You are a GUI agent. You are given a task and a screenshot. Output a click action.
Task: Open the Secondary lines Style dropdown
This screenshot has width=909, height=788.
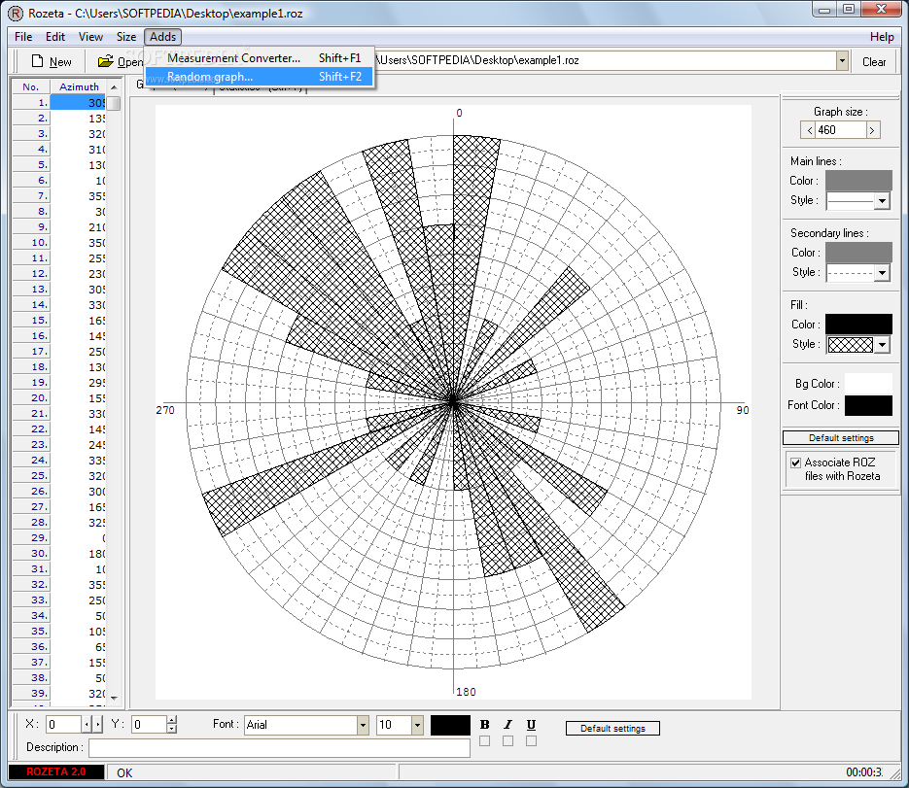tap(883, 272)
